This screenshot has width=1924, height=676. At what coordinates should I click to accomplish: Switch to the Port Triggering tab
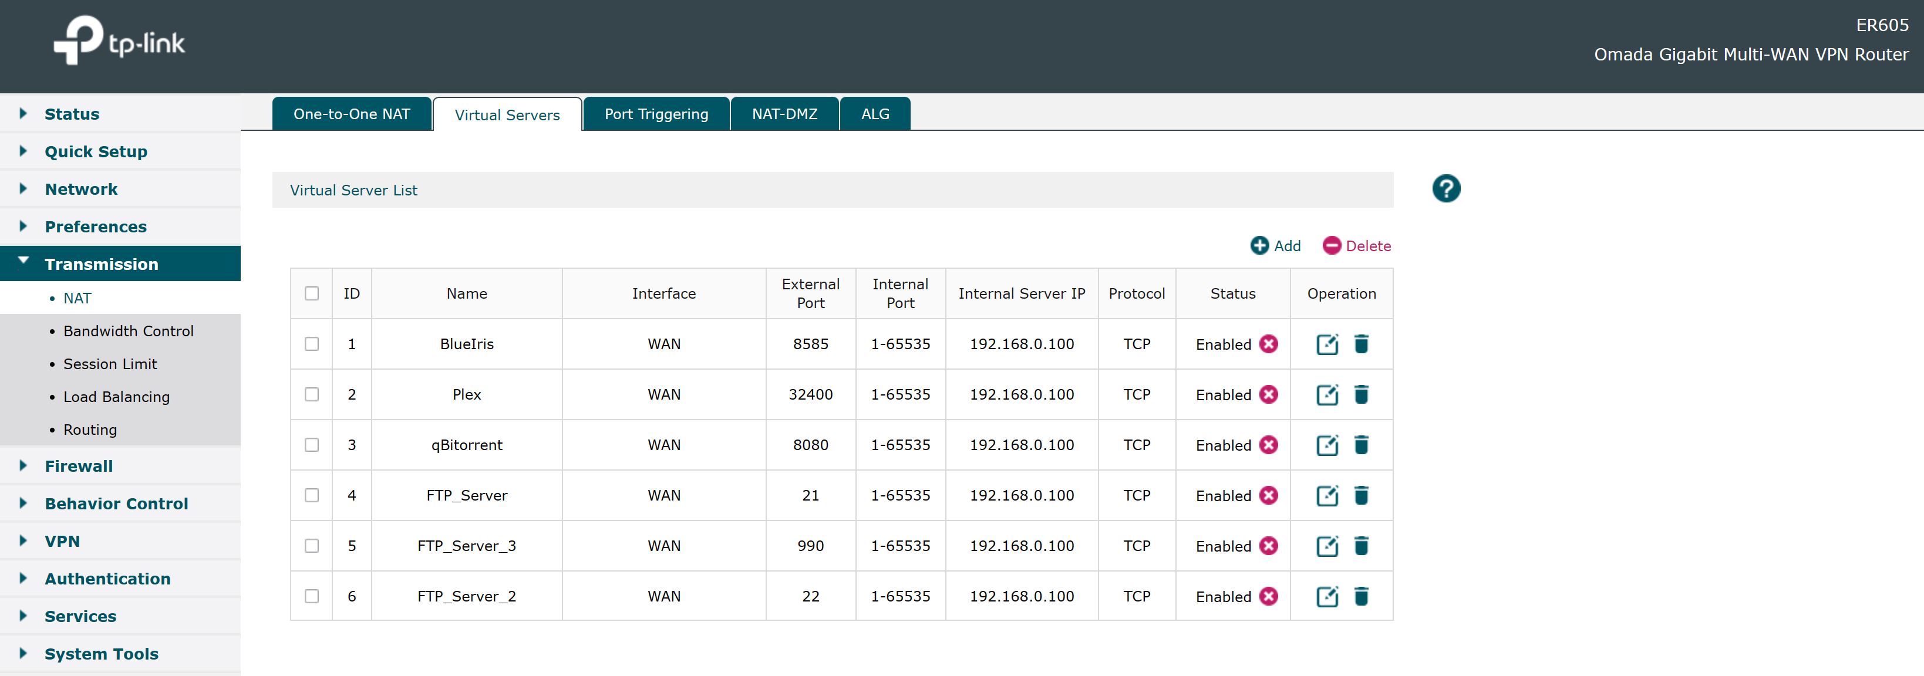[x=655, y=113]
